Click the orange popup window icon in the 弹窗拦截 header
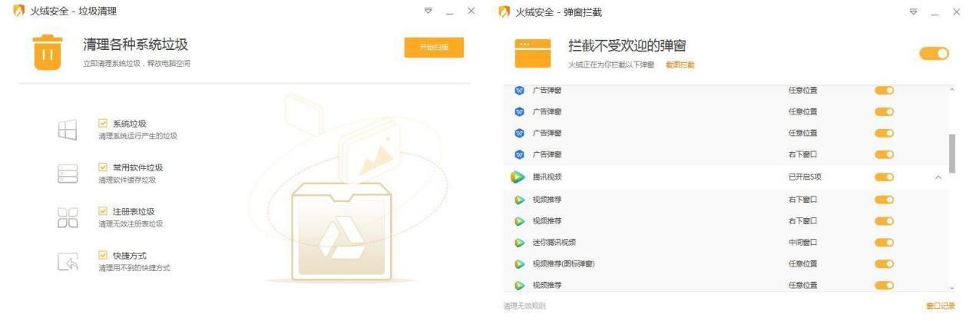The image size is (973, 321). [533, 53]
